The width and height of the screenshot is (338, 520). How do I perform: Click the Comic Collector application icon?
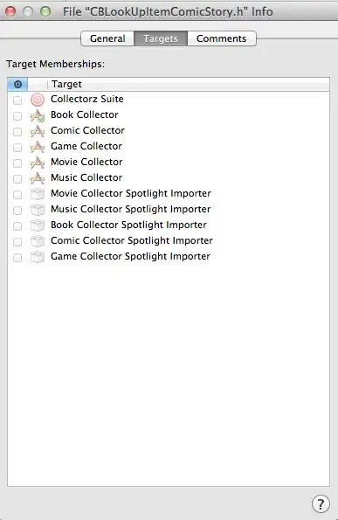pyautogui.click(x=38, y=131)
